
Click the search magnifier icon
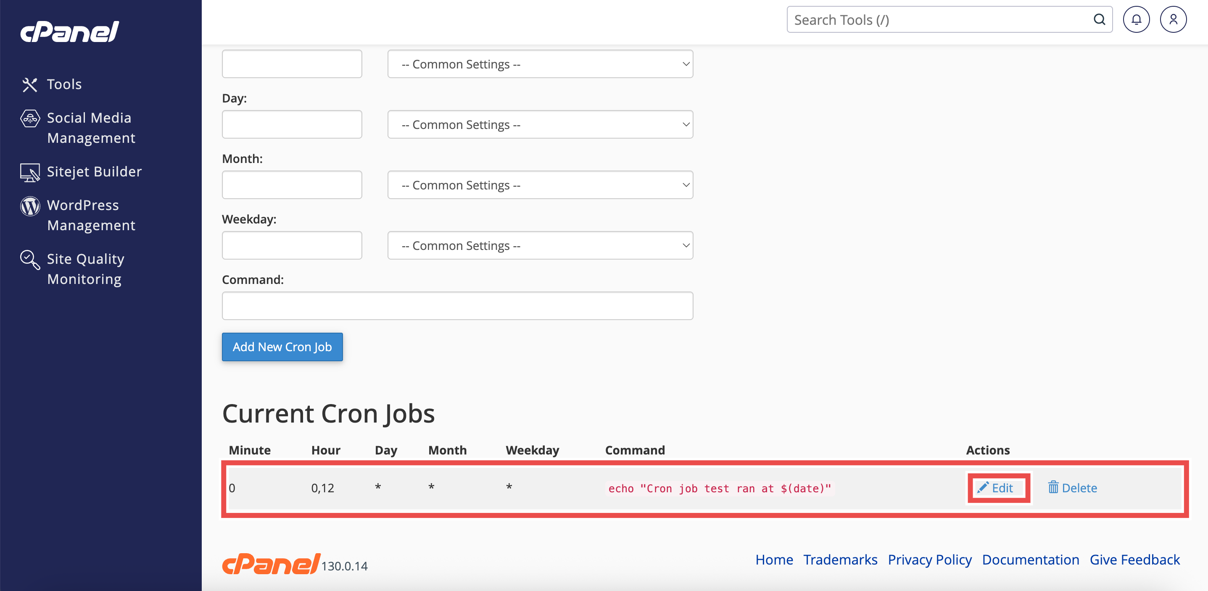coord(1099,20)
